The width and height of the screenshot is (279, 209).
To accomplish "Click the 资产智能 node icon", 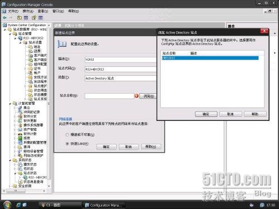I will [20, 129].
